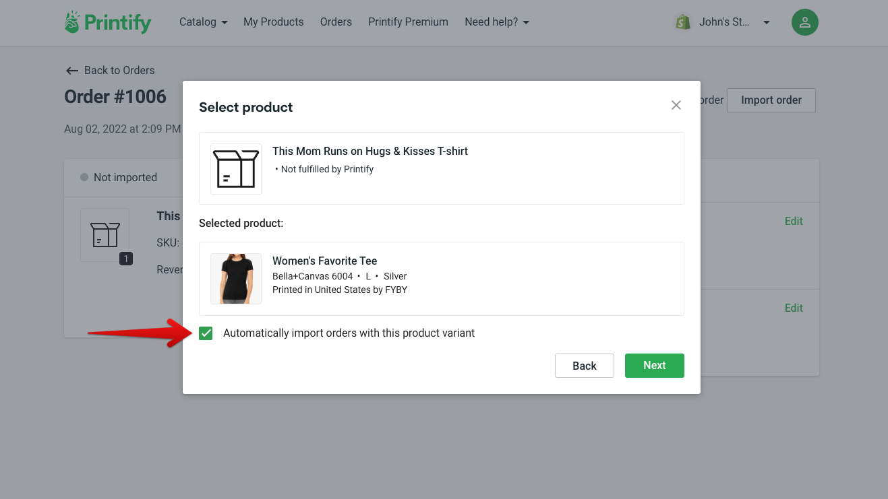Open the Orders page

pos(336,22)
